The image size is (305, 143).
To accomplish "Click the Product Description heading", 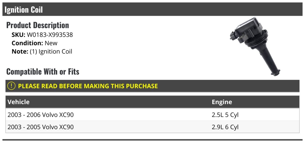I will coord(38,25).
